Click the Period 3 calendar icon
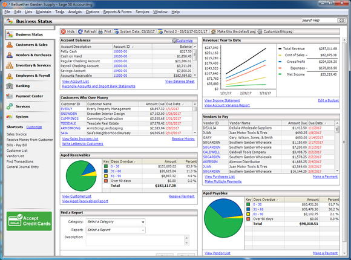Viewport: 351px width, 260px height. point(160,31)
